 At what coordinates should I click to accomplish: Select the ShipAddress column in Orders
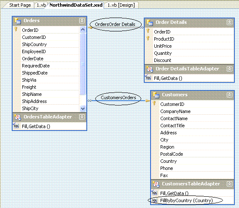click(34, 101)
